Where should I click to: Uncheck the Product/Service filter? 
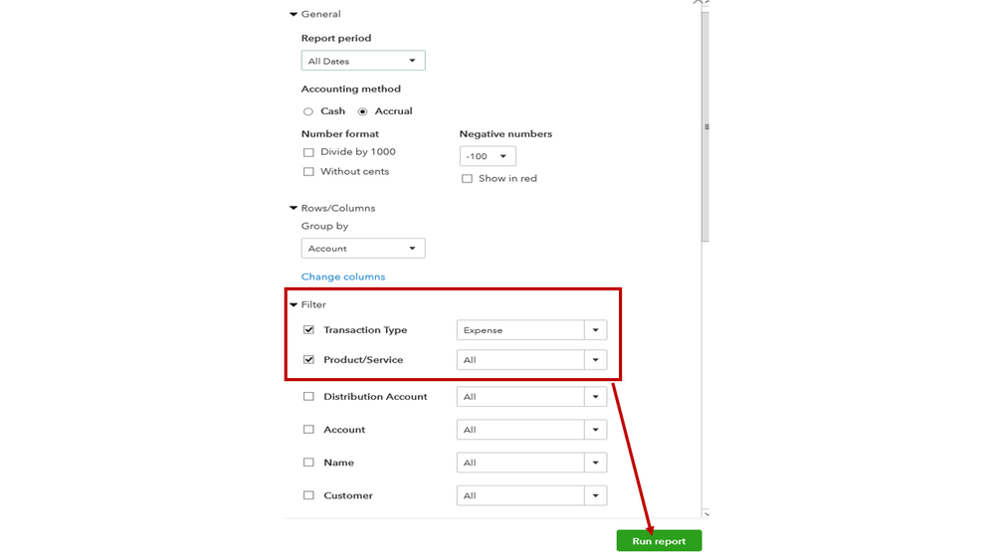coord(308,360)
